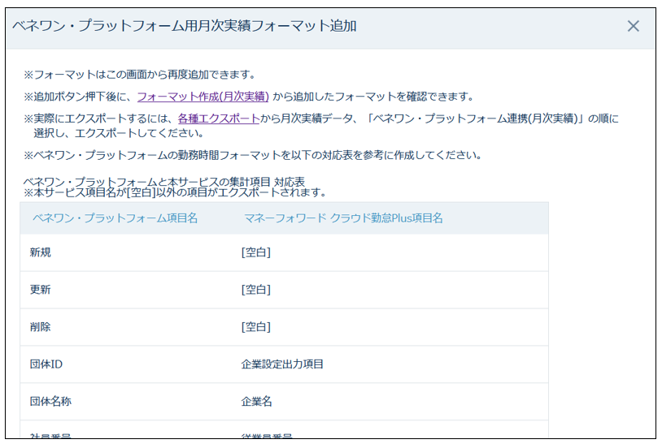
Task: Select the 削除 row label
Action: [x=41, y=326]
